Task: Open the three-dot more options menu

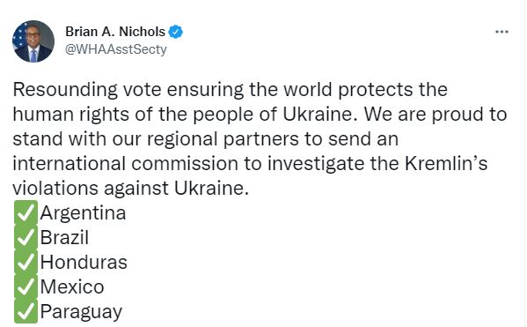Action: 501,32
